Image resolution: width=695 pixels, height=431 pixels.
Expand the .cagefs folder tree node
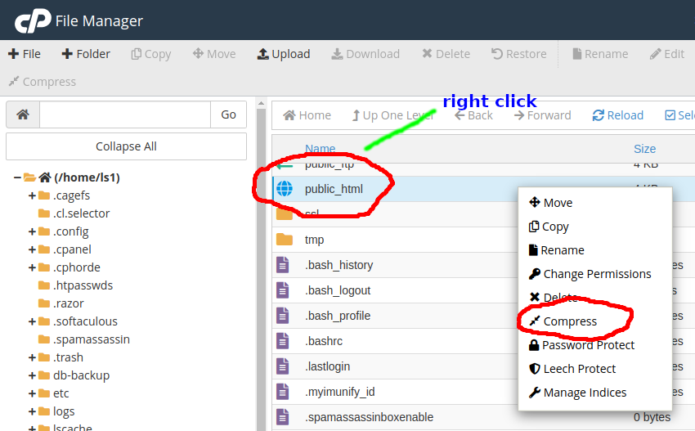pos(33,195)
